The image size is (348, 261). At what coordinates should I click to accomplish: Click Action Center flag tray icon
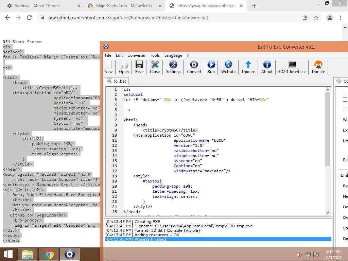(x=316, y=255)
